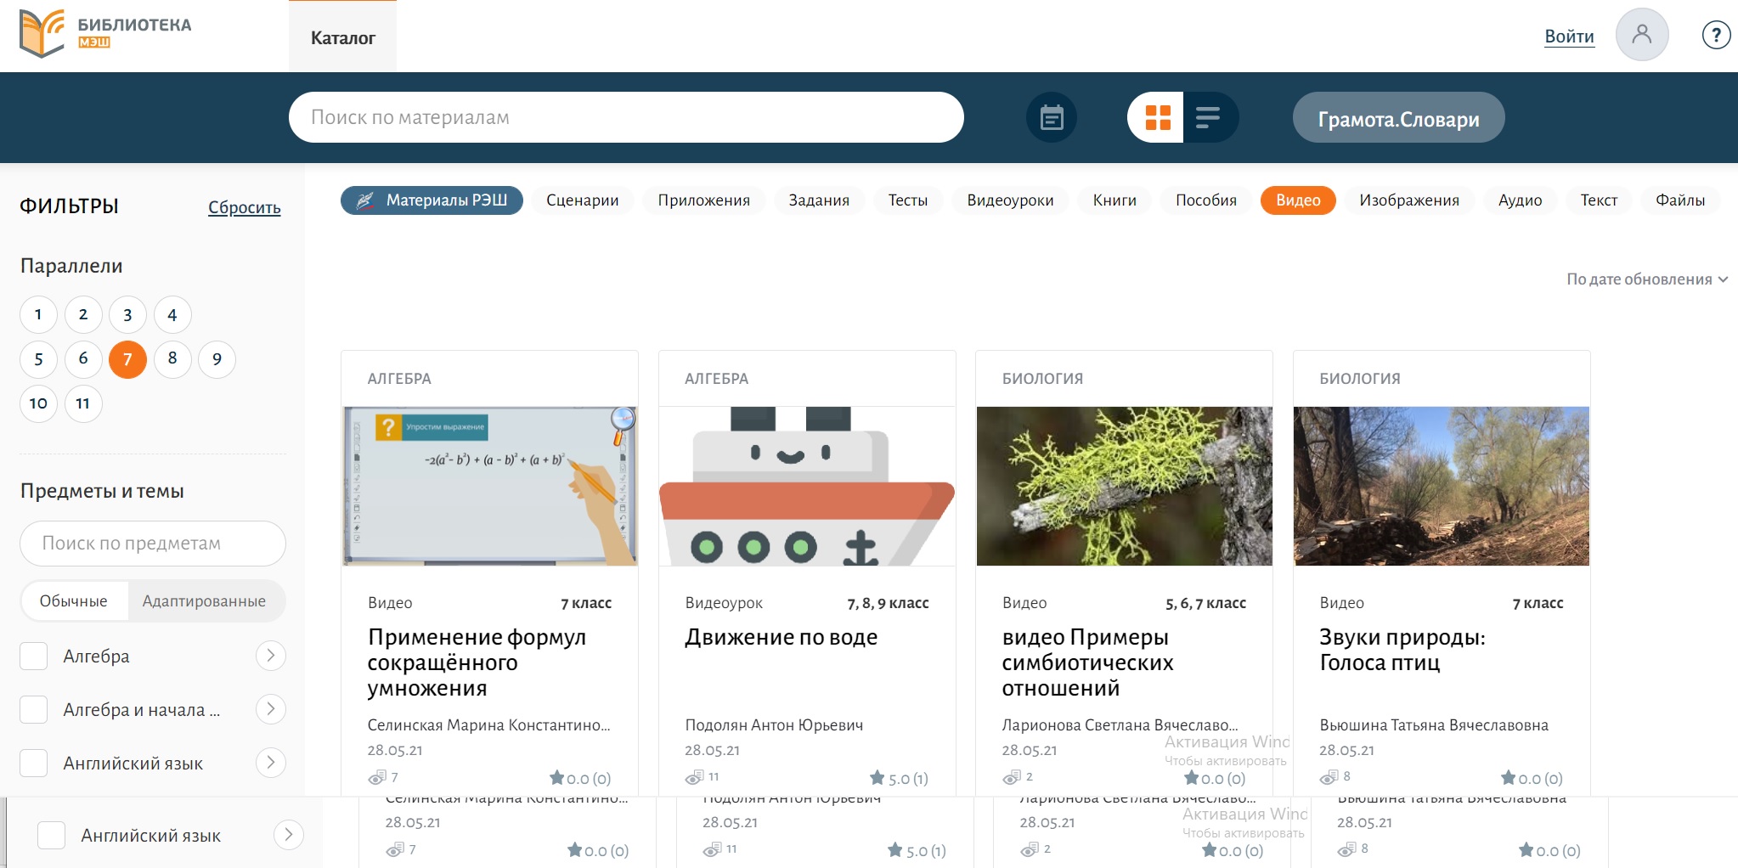Select the Файлы material type
This screenshot has width=1738, height=868.
point(1680,200)
